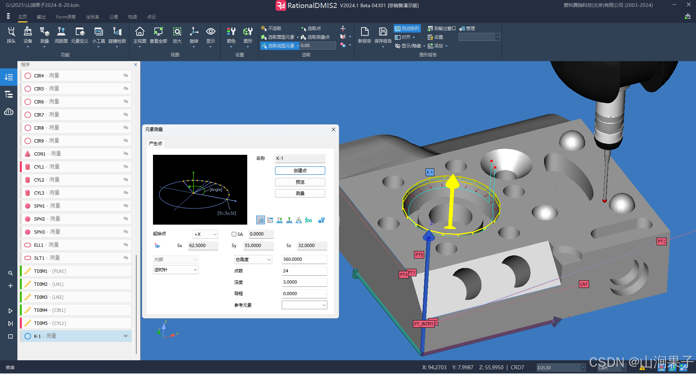Switch to the 坐标系 tab
Viewport: 696px width, 374px height.
pos(93,17)
